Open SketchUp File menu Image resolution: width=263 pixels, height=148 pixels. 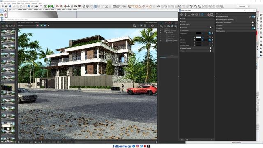click(2, 3)
